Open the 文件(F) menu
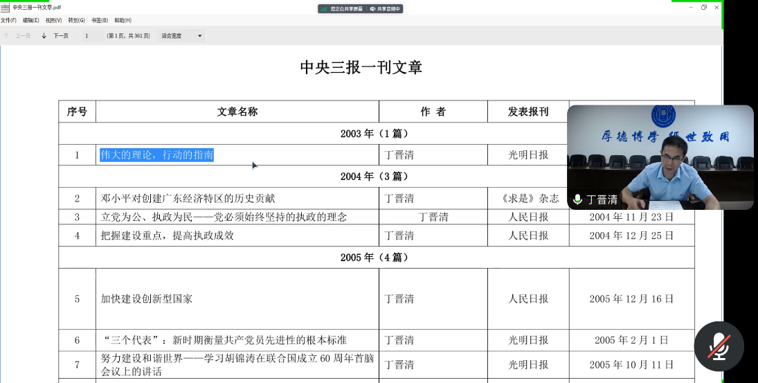 (x=8, y=20)
